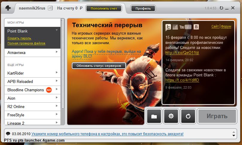242x145 pixels.
Task: Click the ЕЩЕ ИГРЫ section header
Action: coord(16,65)
